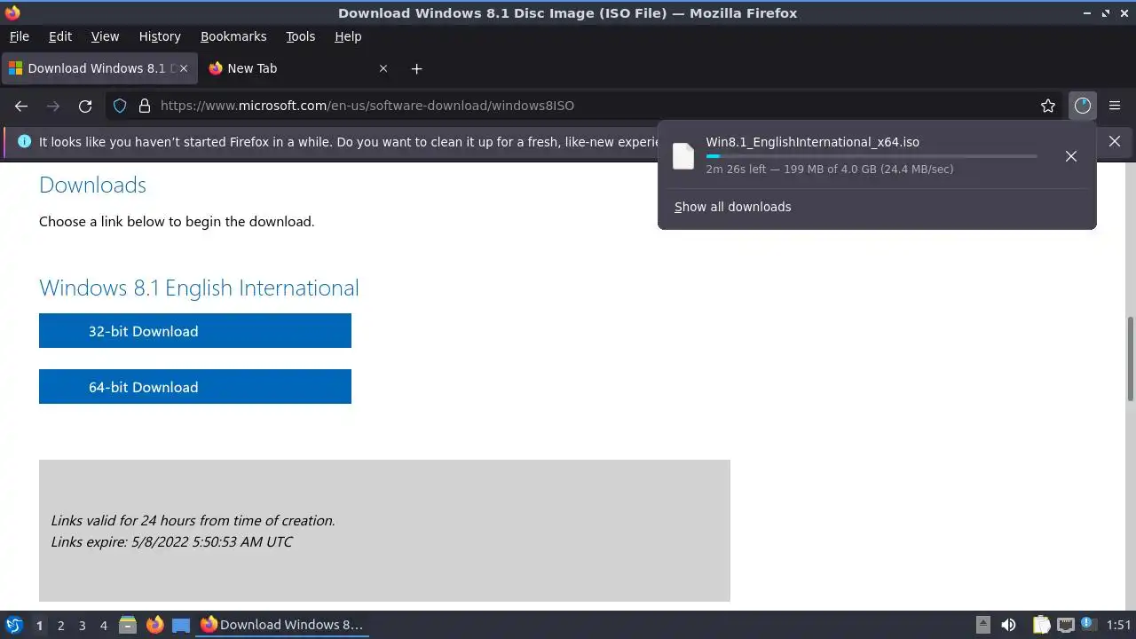Image resolution: width=1136 pixels, height=639 pixels.
Task: Click the ISO download progress bar
Action: click(x=872, y=156)
